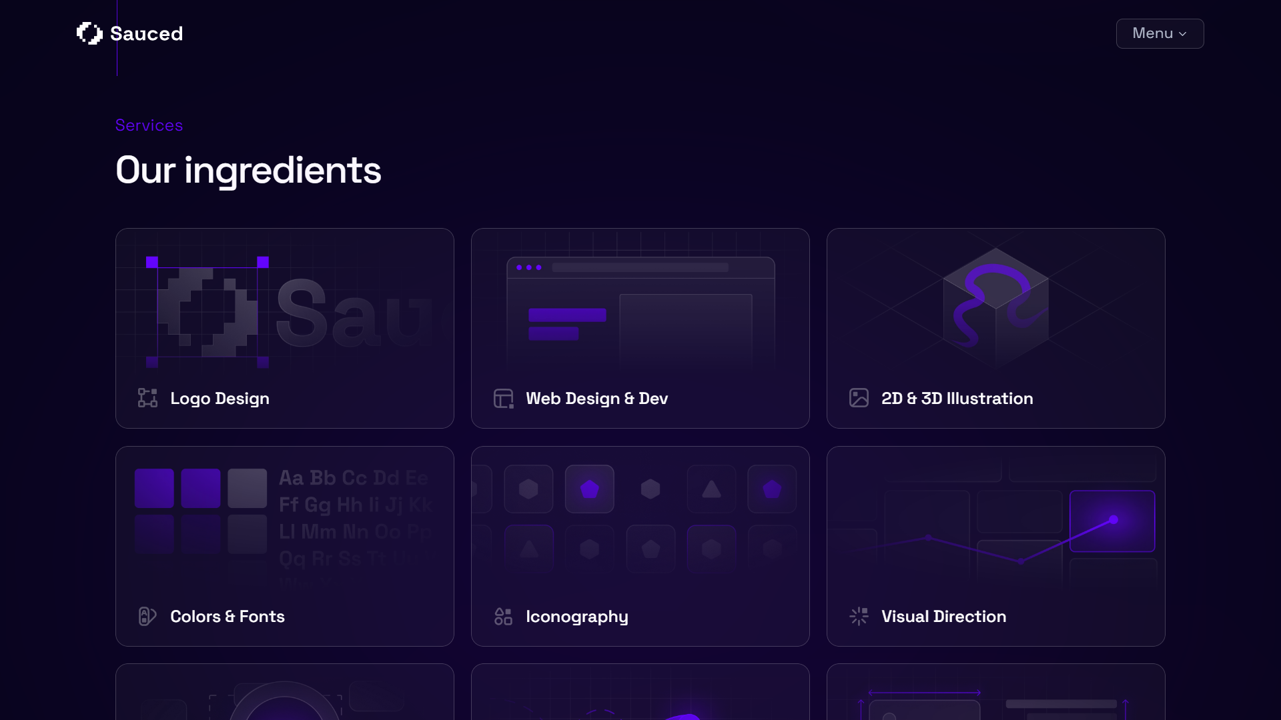The width and height of the screenshot is (1281, 720).
Task: Click the Visual Direction sparkle icon
Action: (859, 616)
